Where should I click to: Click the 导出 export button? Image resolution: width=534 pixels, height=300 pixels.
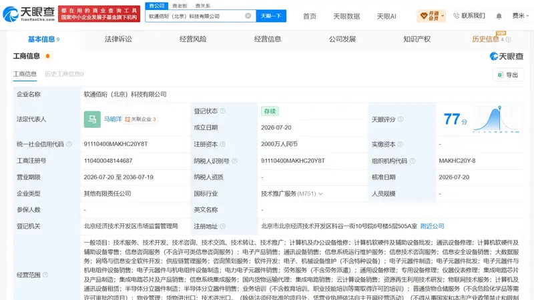coord(508,75)
